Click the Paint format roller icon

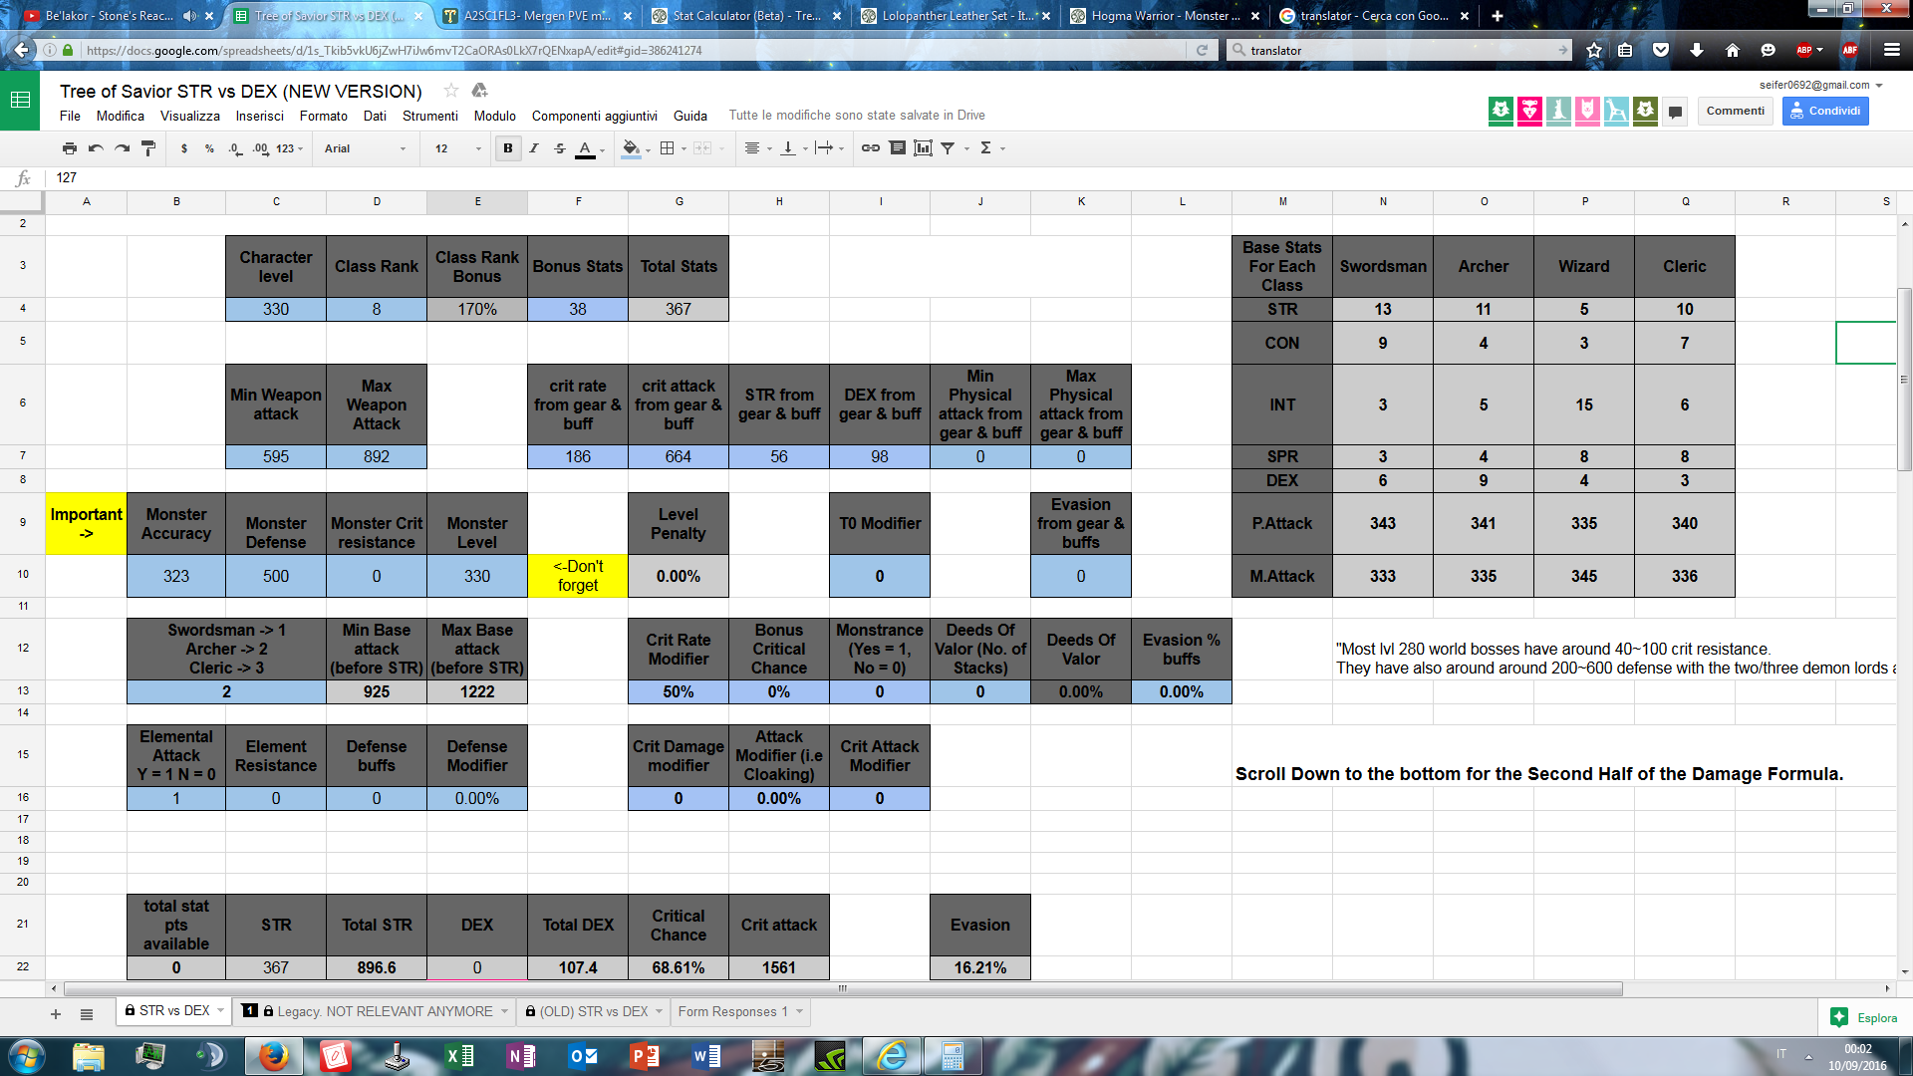click(x=148, y=148)
